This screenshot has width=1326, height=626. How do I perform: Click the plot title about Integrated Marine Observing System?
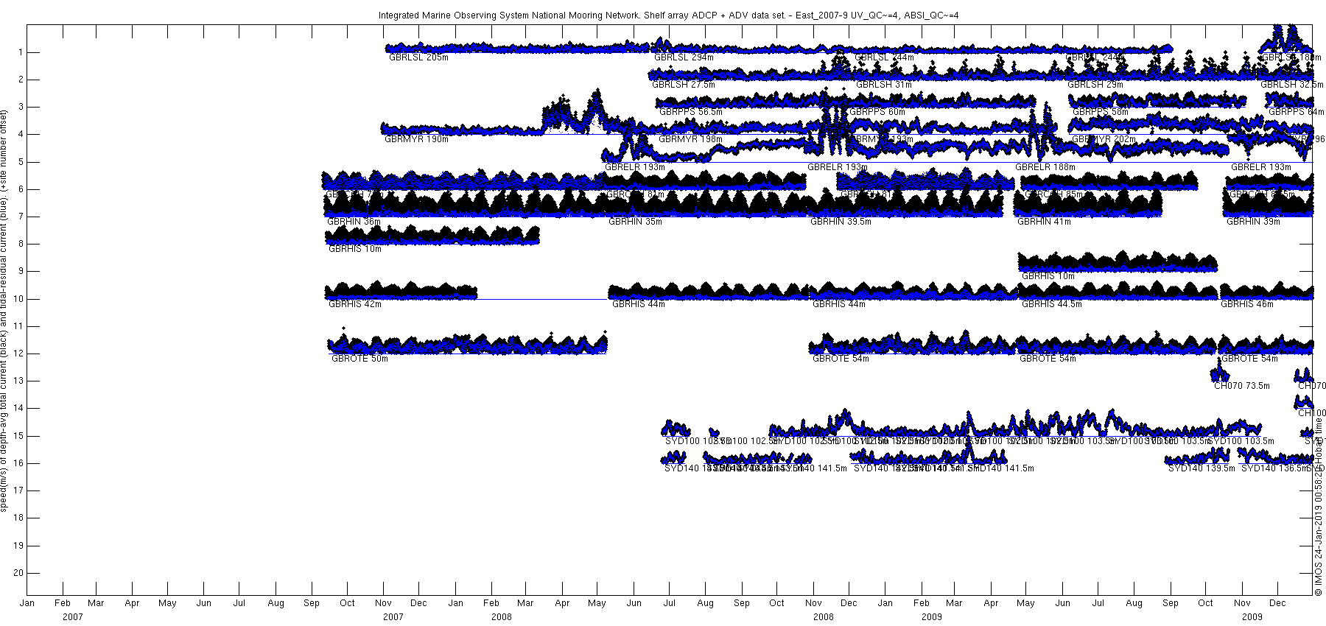[668, 15]
